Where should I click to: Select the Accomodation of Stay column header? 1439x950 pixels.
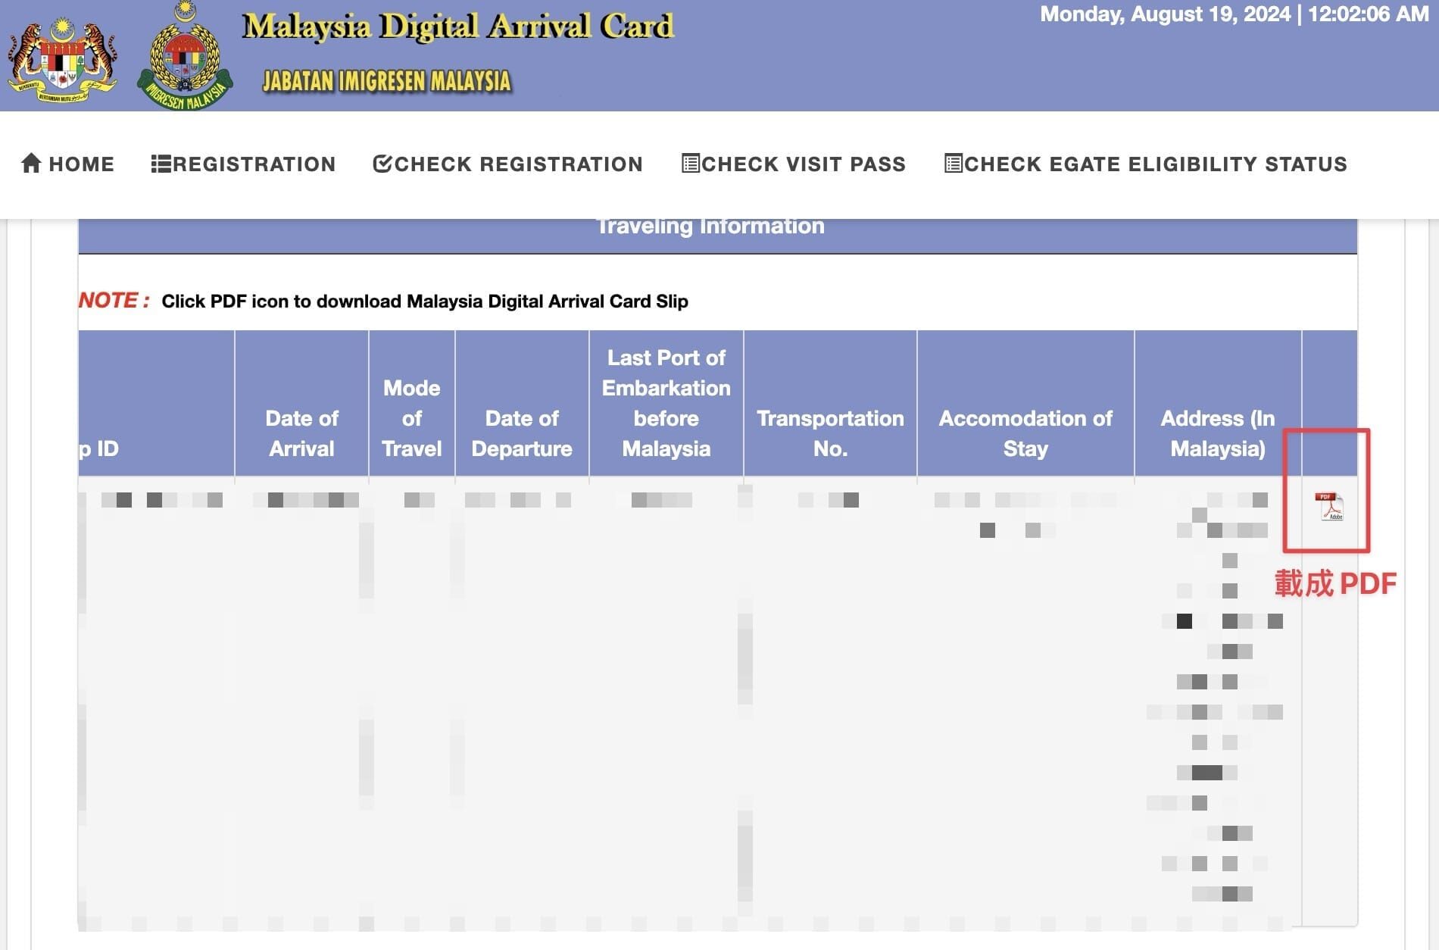[1025, 433]
